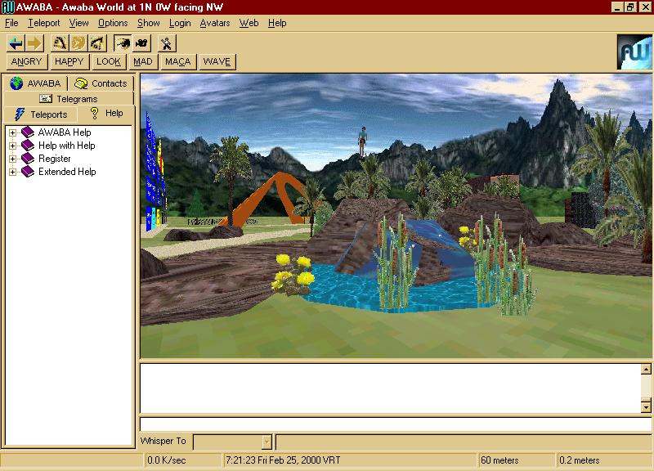Click the book icon beside Help with Help

[x=28, y=146]
